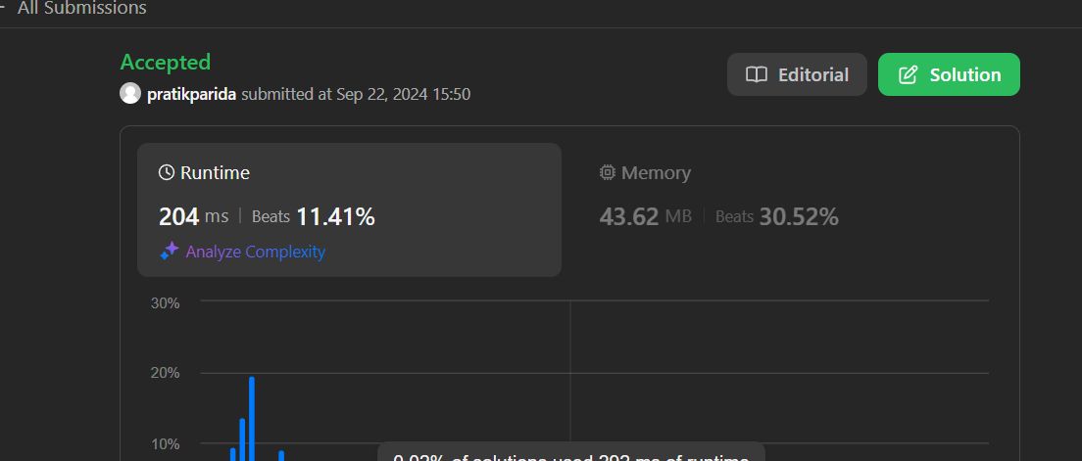The image size is (1082, 461).
Task: Click the runtime tooltip in the chart
Action: pos(571,452)
